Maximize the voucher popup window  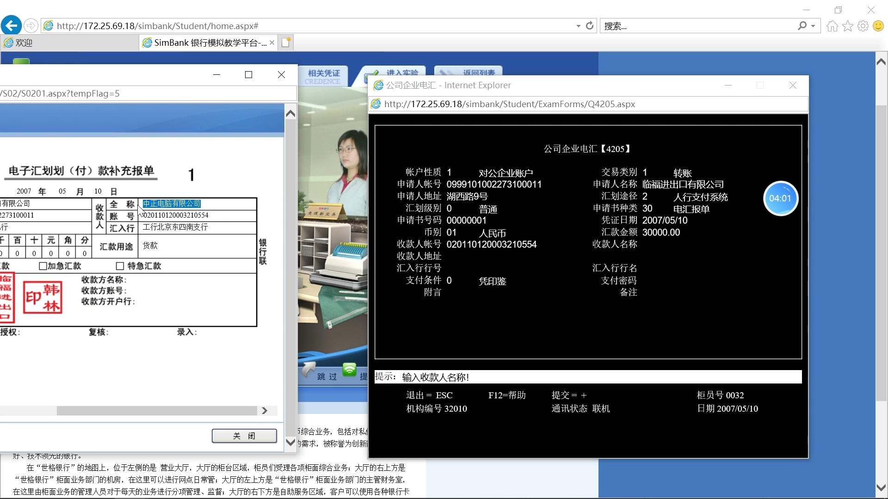coord(248,75)
